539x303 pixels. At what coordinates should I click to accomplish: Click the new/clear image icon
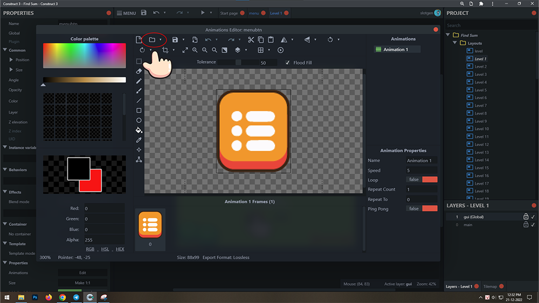tap(139, 39)
